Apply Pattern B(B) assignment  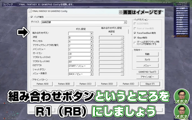(64, 84)
